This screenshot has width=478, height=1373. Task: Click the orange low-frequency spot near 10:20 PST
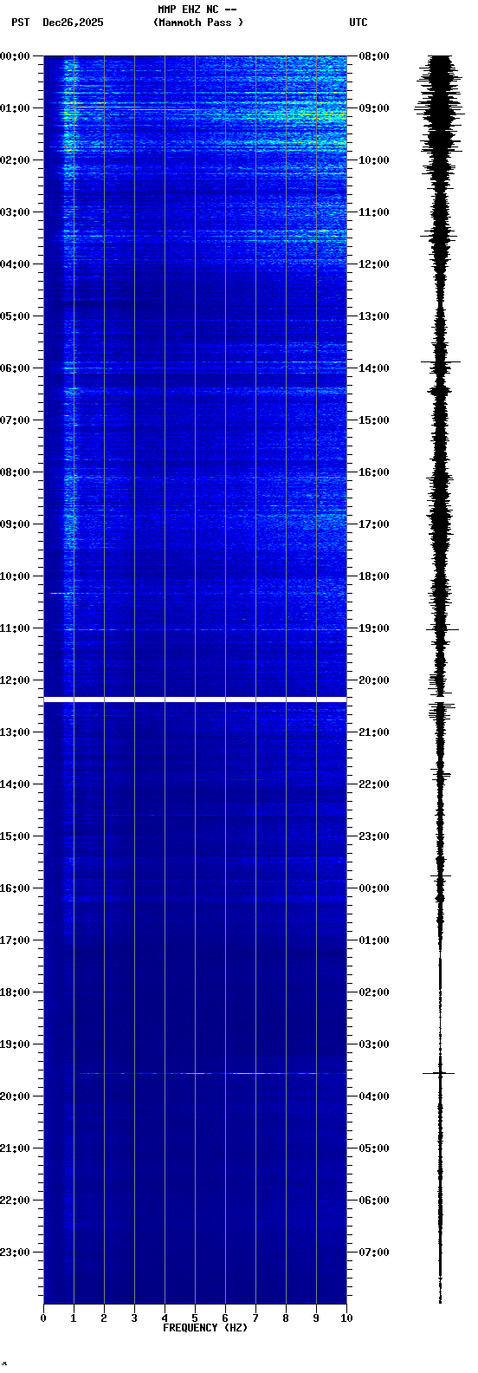pos(58,593)
